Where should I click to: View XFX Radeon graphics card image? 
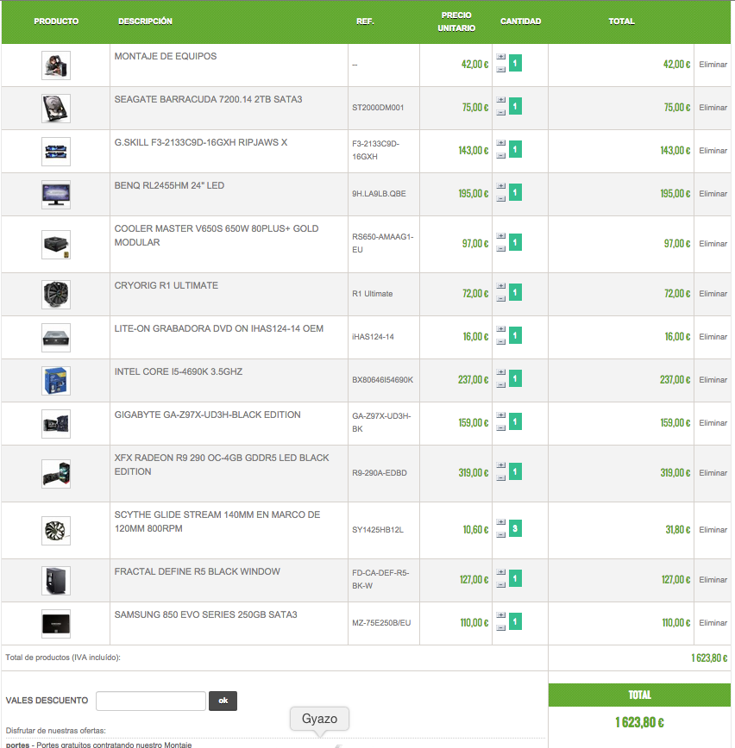pyautogui.click(x=56, y=474)
